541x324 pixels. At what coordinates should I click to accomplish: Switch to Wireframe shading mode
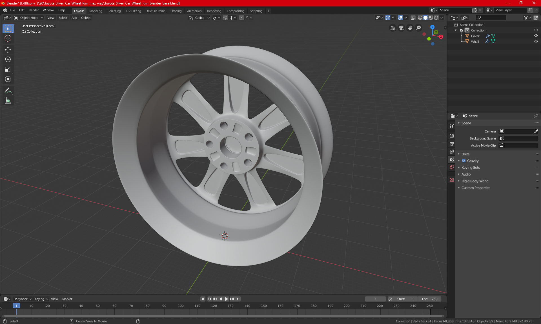click(420, 18)
